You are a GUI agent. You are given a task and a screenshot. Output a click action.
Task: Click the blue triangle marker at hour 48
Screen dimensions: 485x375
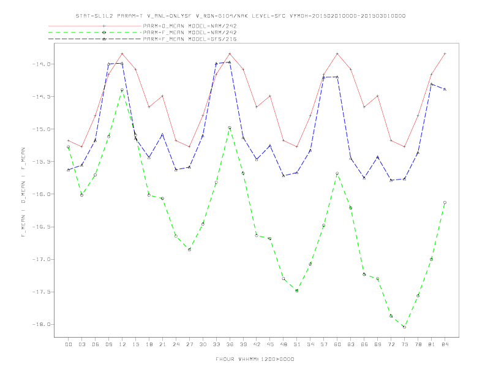(x=284, y=176)
